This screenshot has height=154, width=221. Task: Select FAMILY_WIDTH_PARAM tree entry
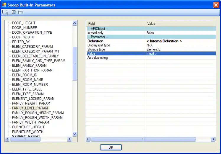coord(30,122)
